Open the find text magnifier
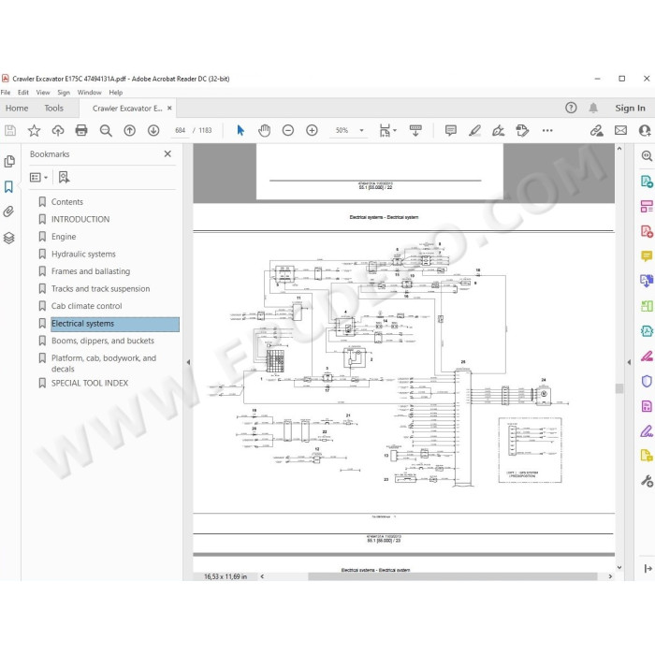 coord(106,131)
